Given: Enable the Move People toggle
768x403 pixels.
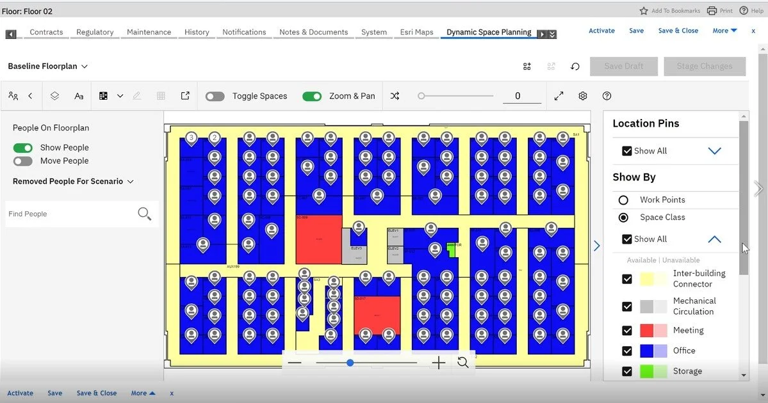Looking at the screenshot, I should 22,161.
